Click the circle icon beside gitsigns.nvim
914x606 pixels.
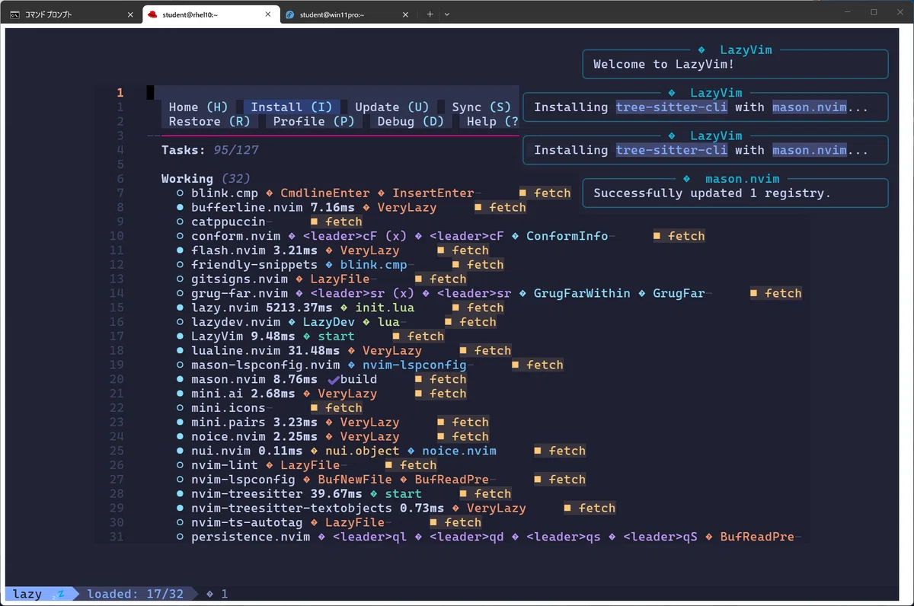point(180,279)
